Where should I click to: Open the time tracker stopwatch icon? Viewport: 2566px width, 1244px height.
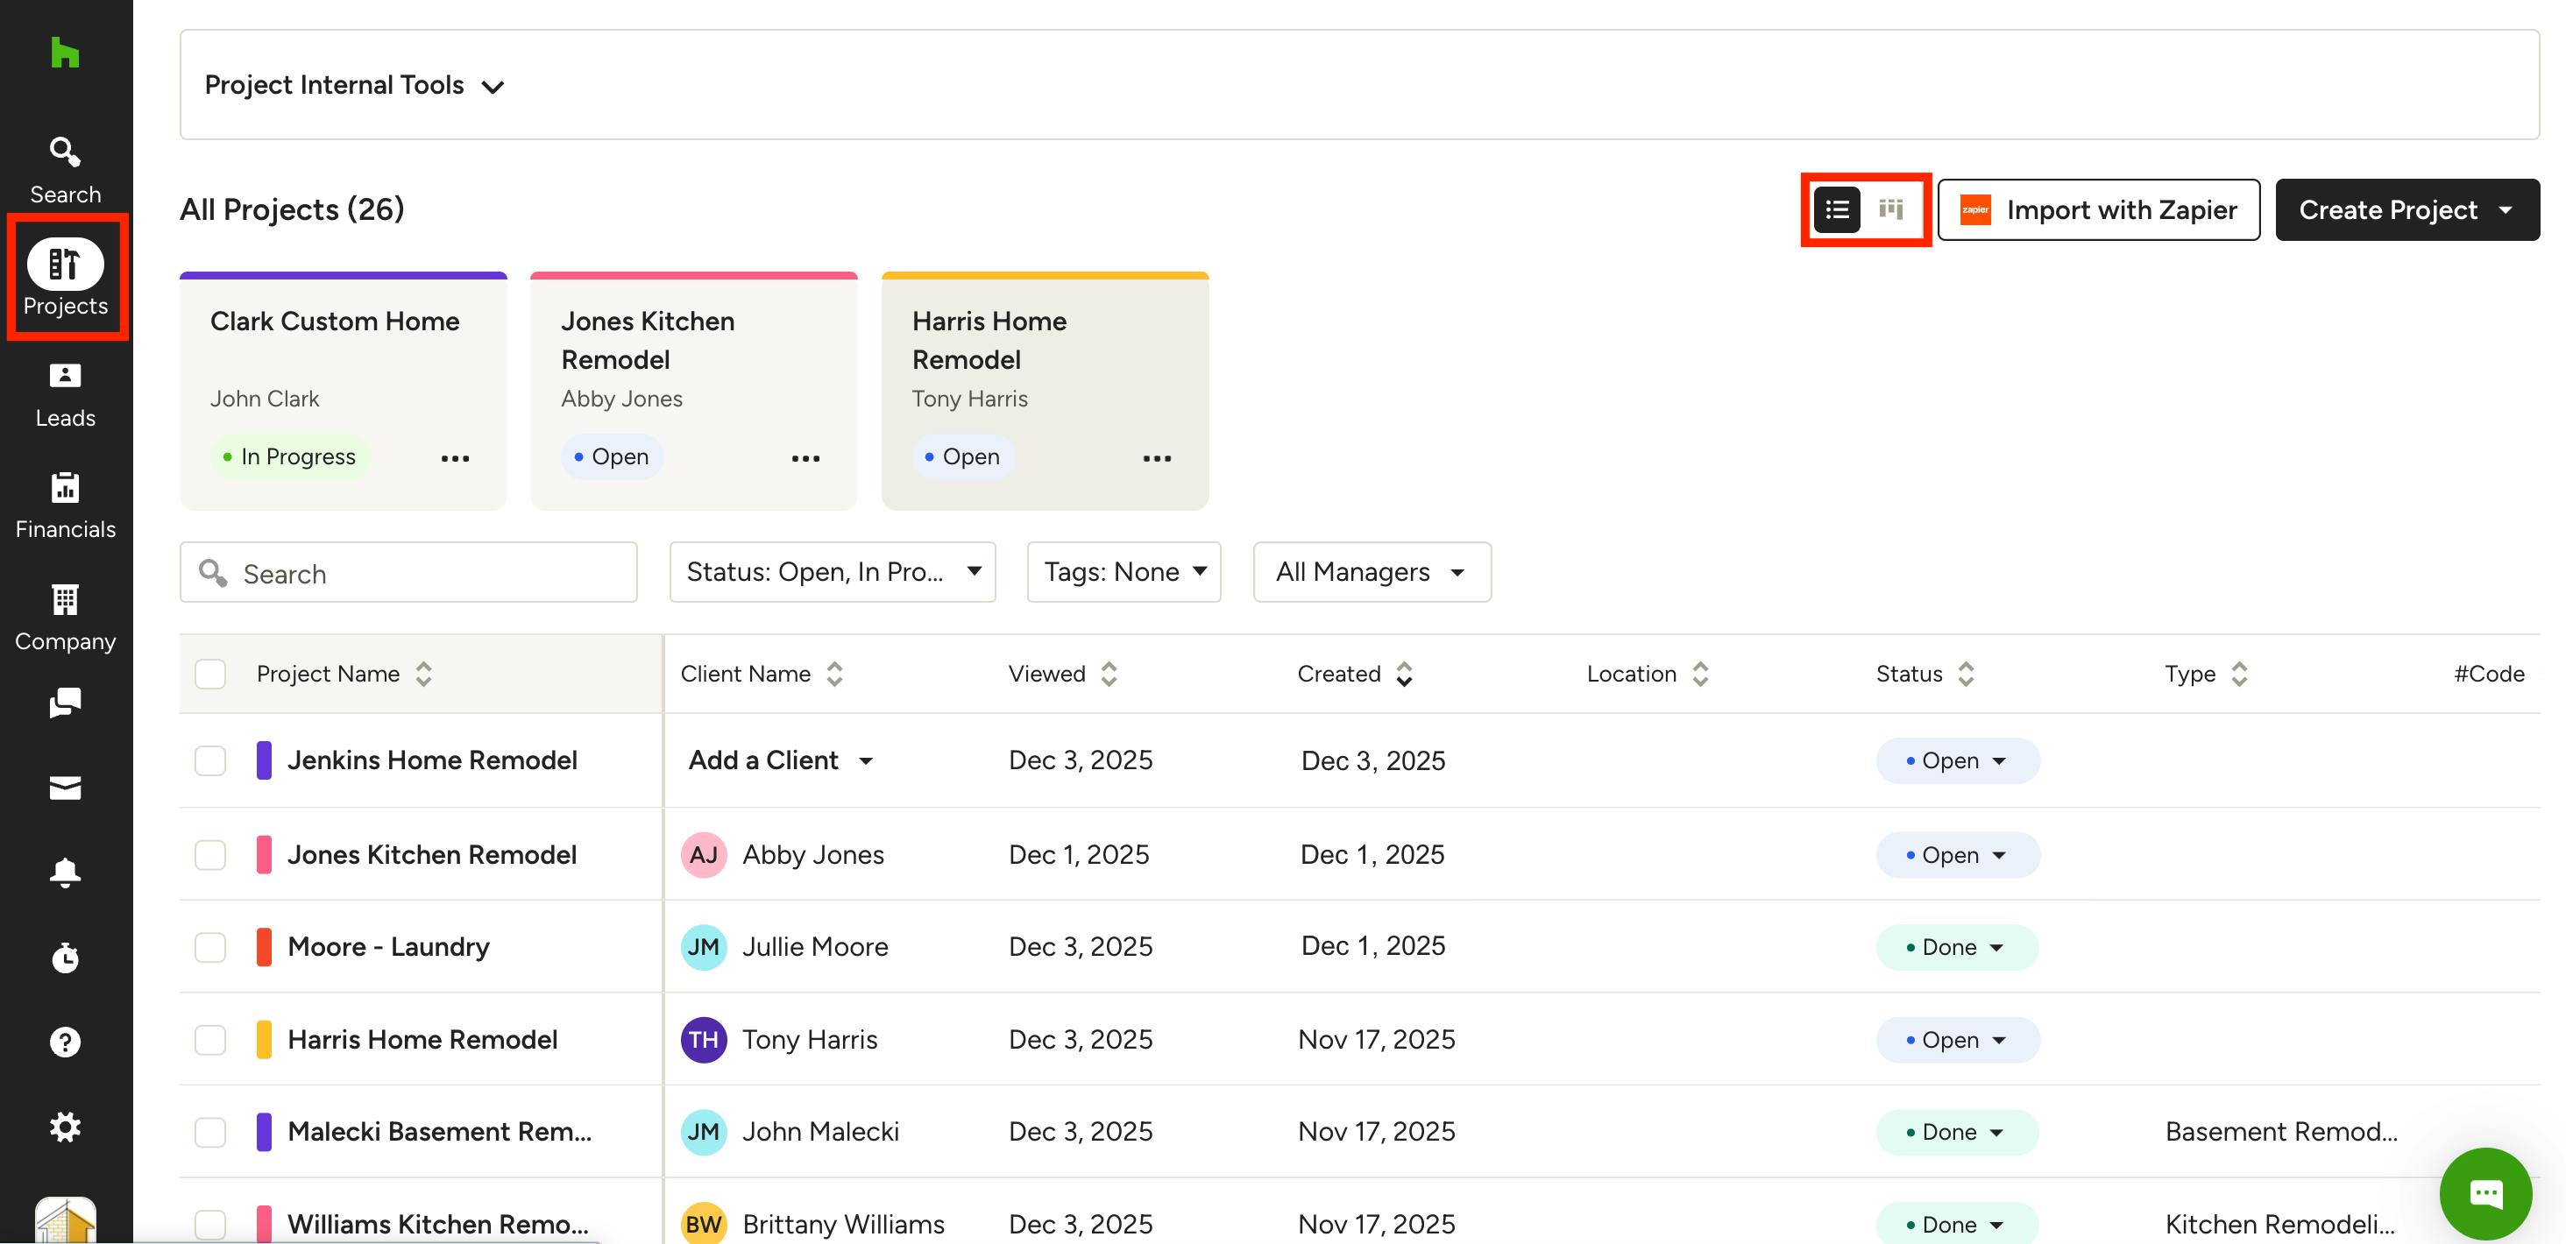pyautogui.click(x=66, y=958)
